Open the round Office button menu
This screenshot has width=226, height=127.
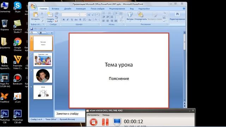pos(33,6)
